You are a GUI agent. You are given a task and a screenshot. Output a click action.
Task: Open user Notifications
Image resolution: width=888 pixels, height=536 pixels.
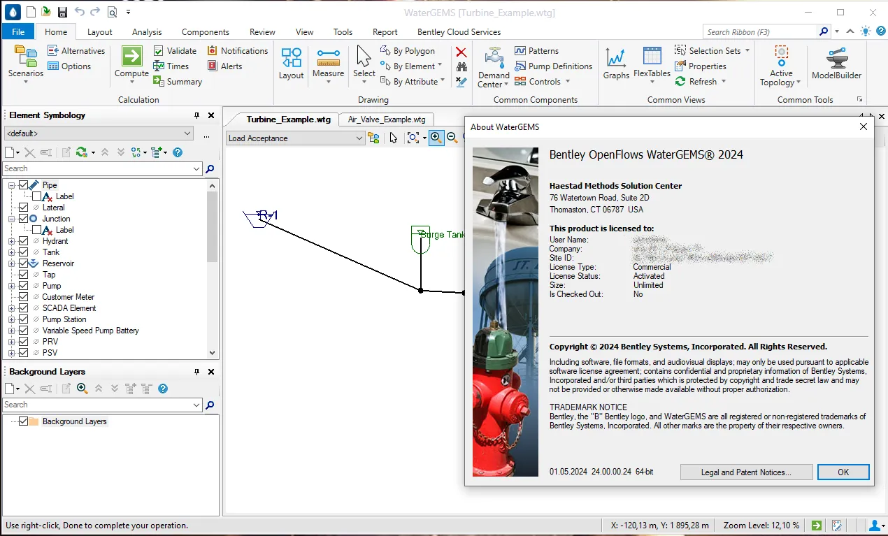point(238,50)
